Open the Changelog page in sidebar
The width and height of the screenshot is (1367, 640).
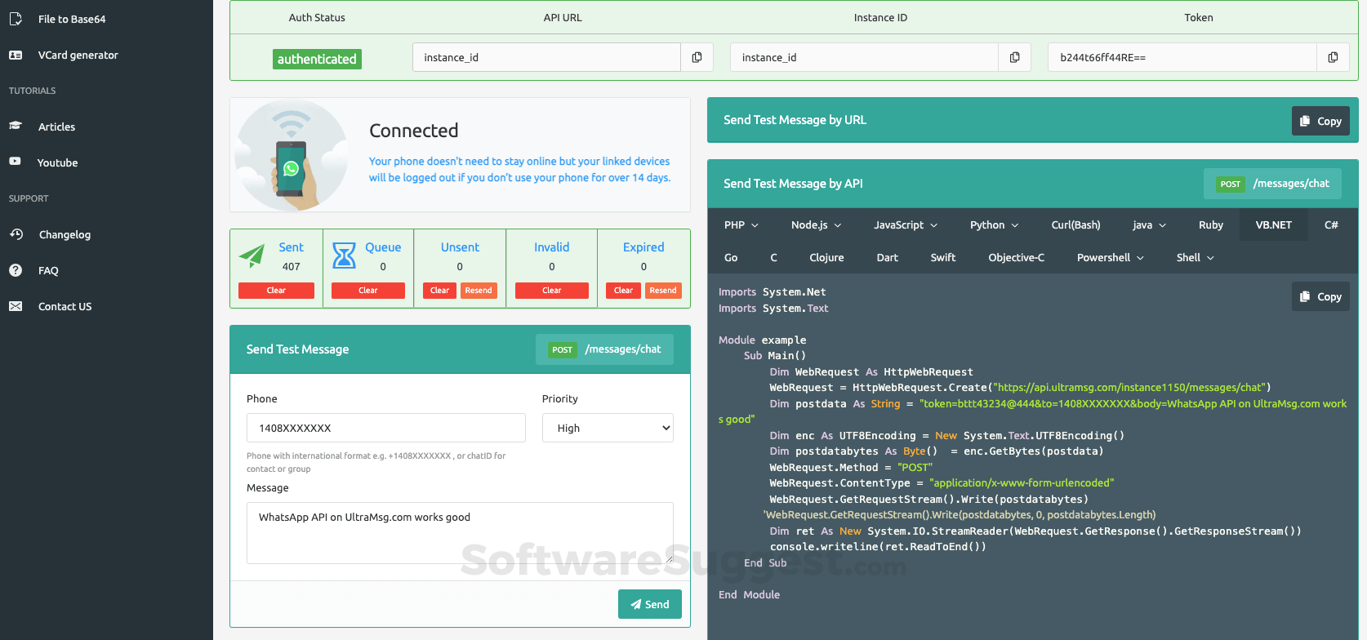pyautogui.click(x=65, y=235)
